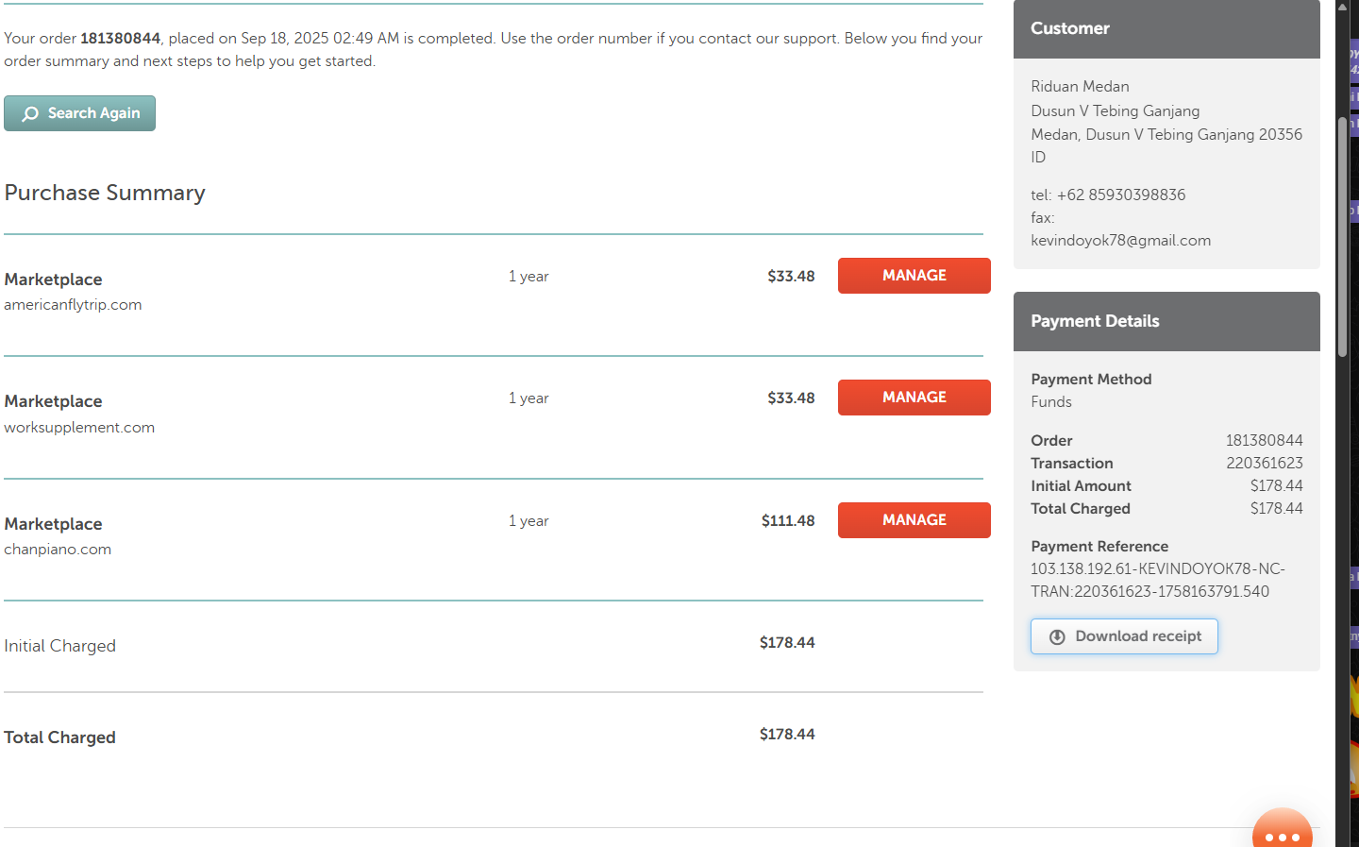
Task: Click the page vertical scrollbar thumb
Action: (1342, 236)
